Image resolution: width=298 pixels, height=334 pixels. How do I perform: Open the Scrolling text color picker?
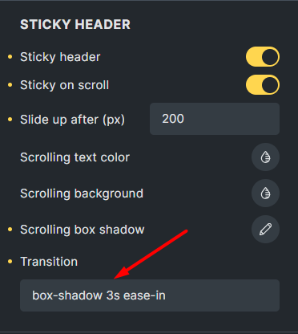265,157
